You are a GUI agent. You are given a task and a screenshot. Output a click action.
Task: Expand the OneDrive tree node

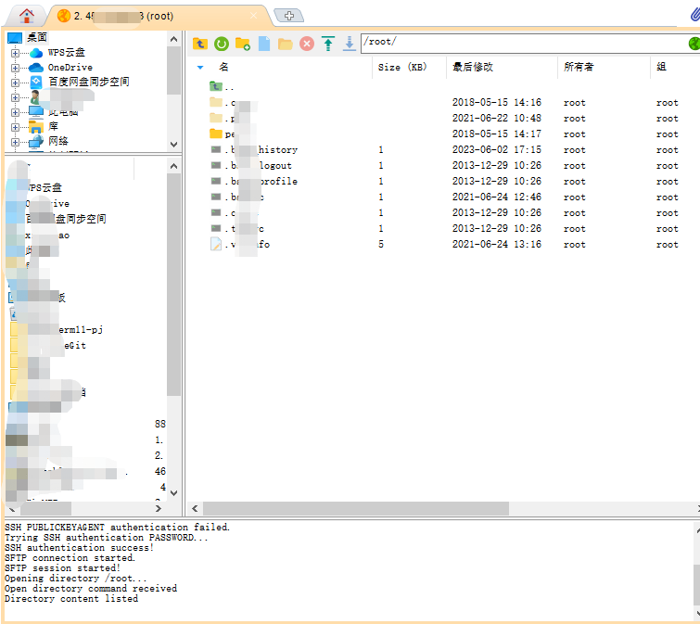tap(15, 68)
